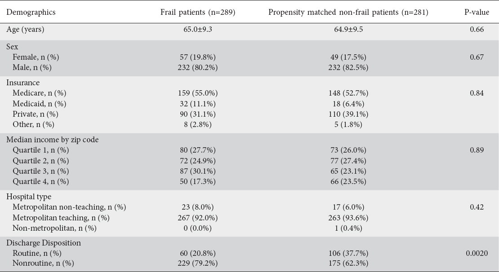This screenshot has width=499, height=272.
Task: Click the Discharge Disposition category label
Action: (44, 243)
